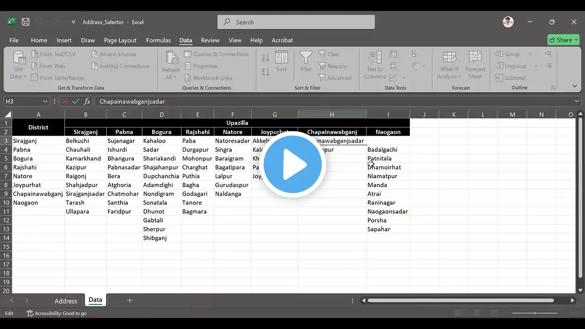Image resolution: width=585 pixels, height=329 pixels.
Task: Click the Consolidate icon
Action: (415, 54)
